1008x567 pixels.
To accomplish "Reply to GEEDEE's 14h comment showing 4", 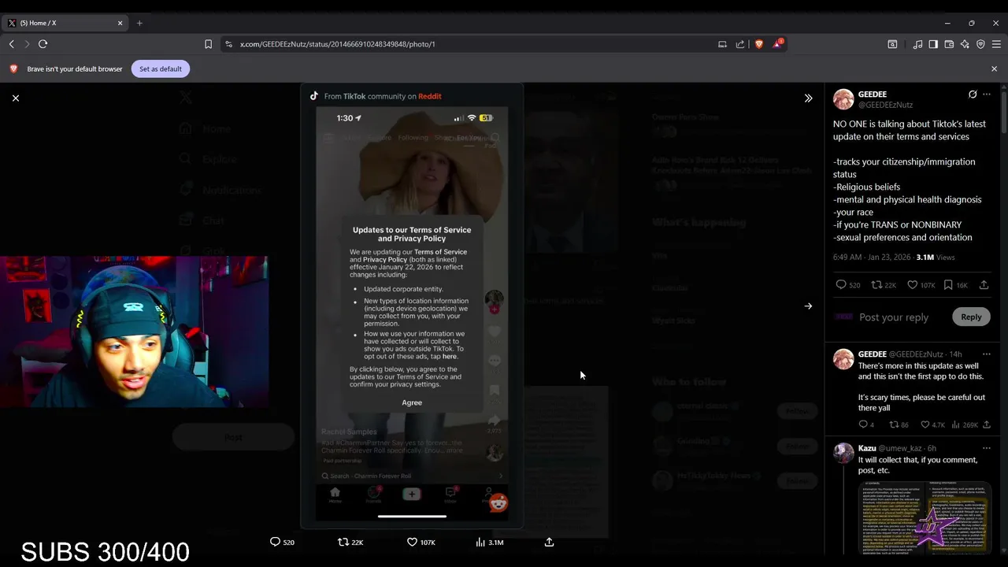I will (x=866, y=425).
